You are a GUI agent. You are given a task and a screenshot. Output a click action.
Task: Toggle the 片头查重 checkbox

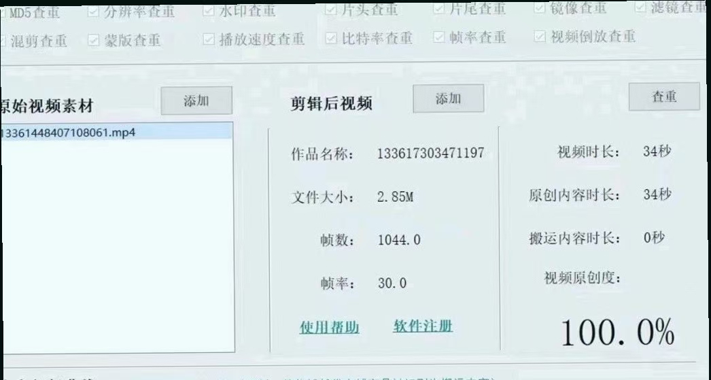330,10
